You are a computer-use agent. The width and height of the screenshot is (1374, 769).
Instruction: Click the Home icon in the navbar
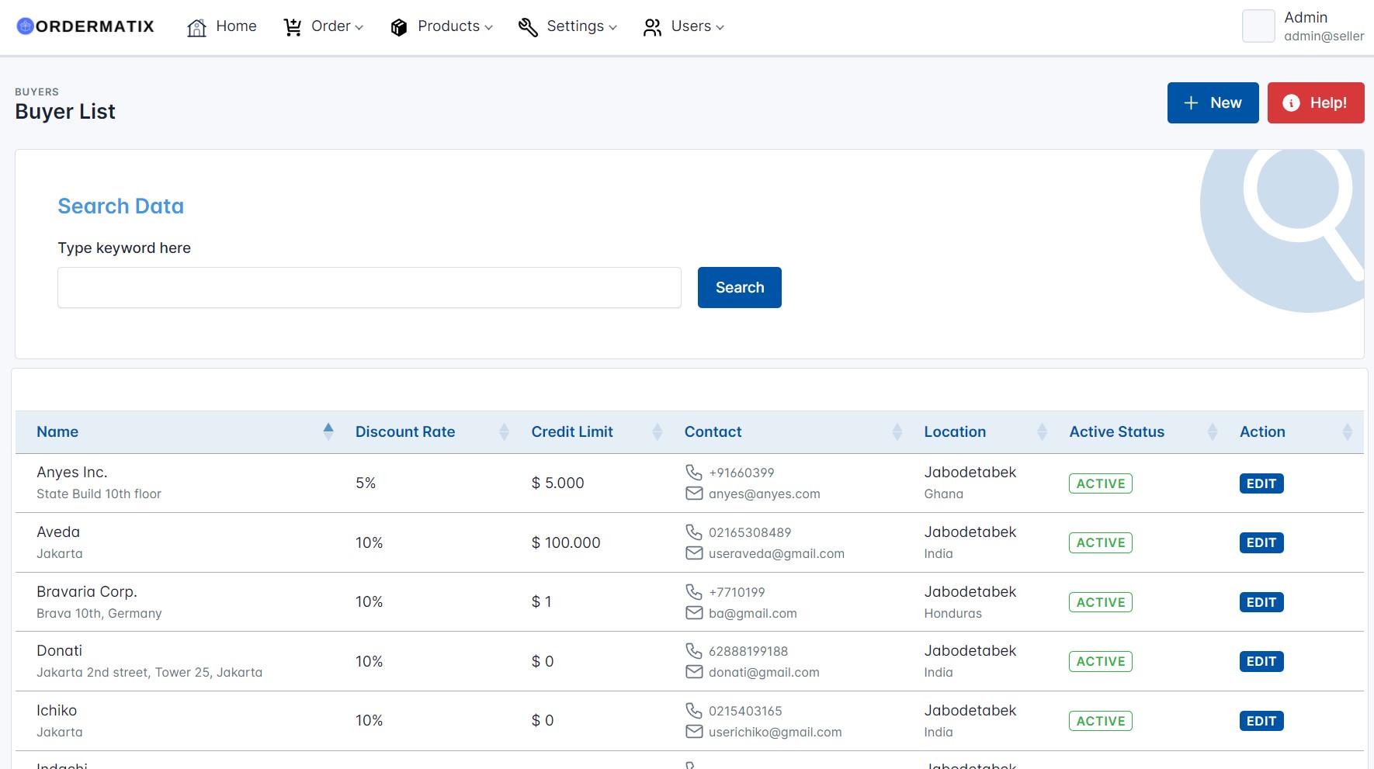[x=196, y=26]
